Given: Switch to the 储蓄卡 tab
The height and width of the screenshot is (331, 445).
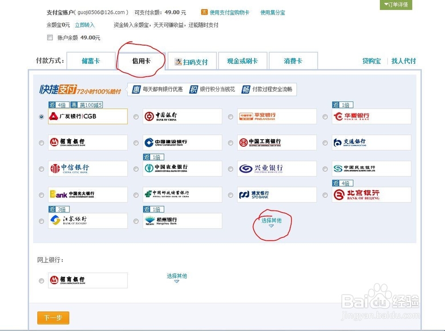Looking at the screenshot, I should point(91,61).
